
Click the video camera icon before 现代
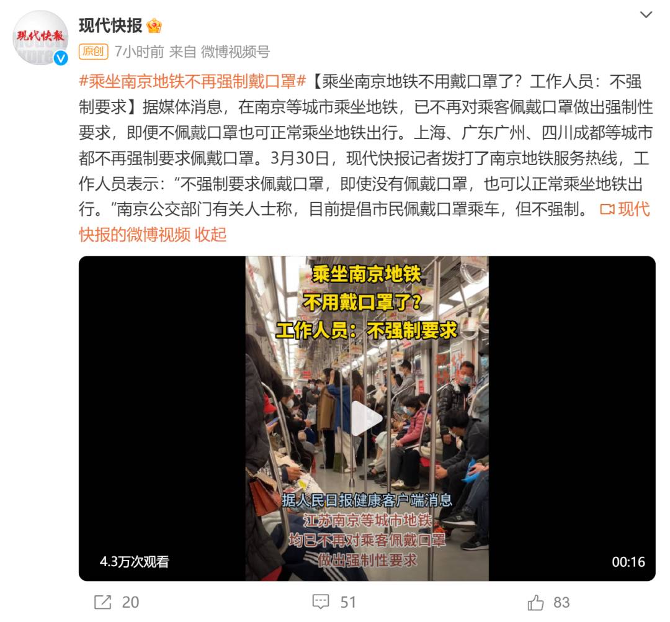(607, 209)
